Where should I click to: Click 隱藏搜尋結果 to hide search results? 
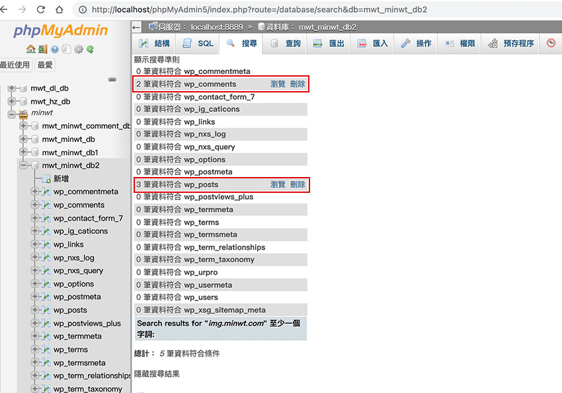tap(157, 374)
